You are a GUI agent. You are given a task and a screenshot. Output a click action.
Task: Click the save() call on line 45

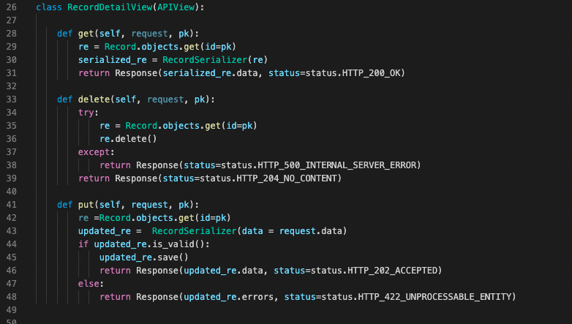pos(173,257)
